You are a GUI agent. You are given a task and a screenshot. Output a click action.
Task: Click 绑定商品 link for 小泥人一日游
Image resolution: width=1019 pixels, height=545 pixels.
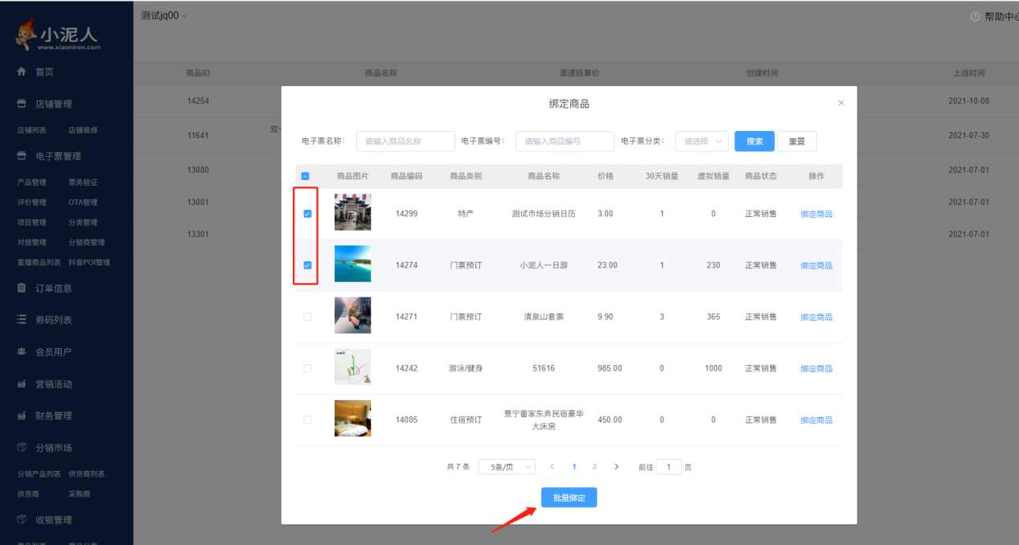816,264
